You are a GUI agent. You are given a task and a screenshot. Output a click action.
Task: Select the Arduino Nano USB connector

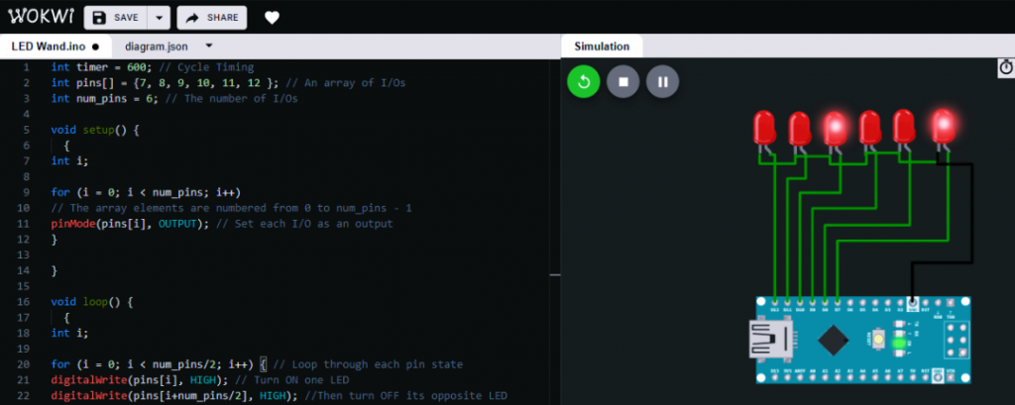(x=768, y=341)
